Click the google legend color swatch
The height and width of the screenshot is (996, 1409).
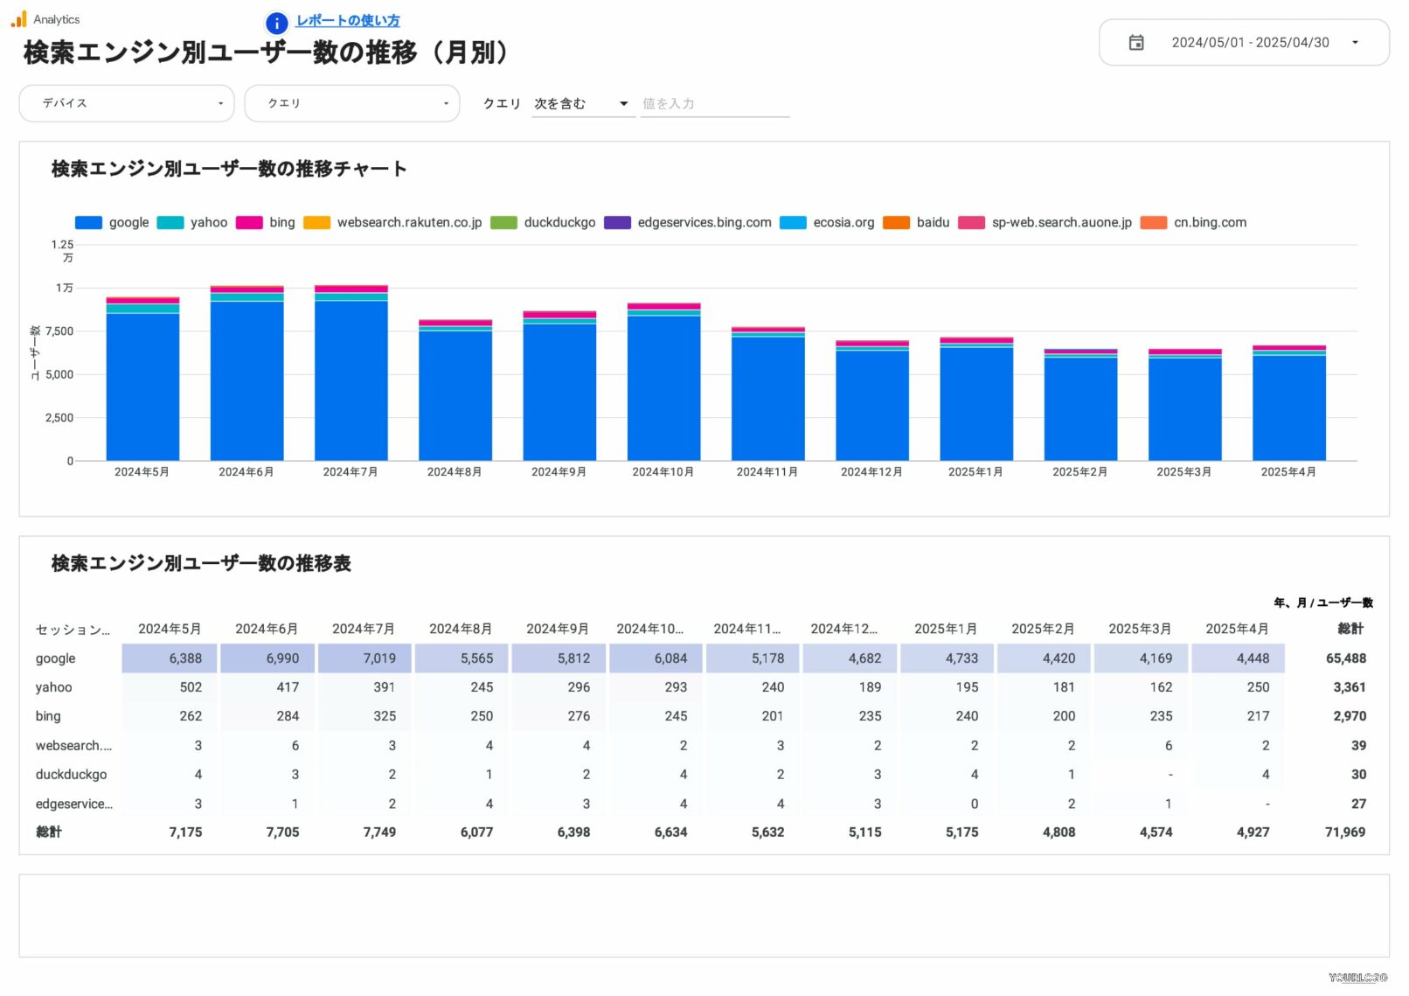pyautogui.click(x=88, y=222)
